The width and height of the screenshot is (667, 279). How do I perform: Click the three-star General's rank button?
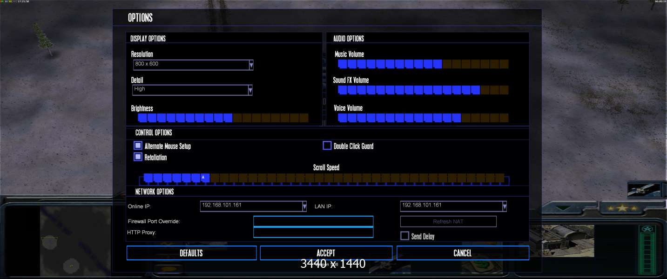(622, 208)
